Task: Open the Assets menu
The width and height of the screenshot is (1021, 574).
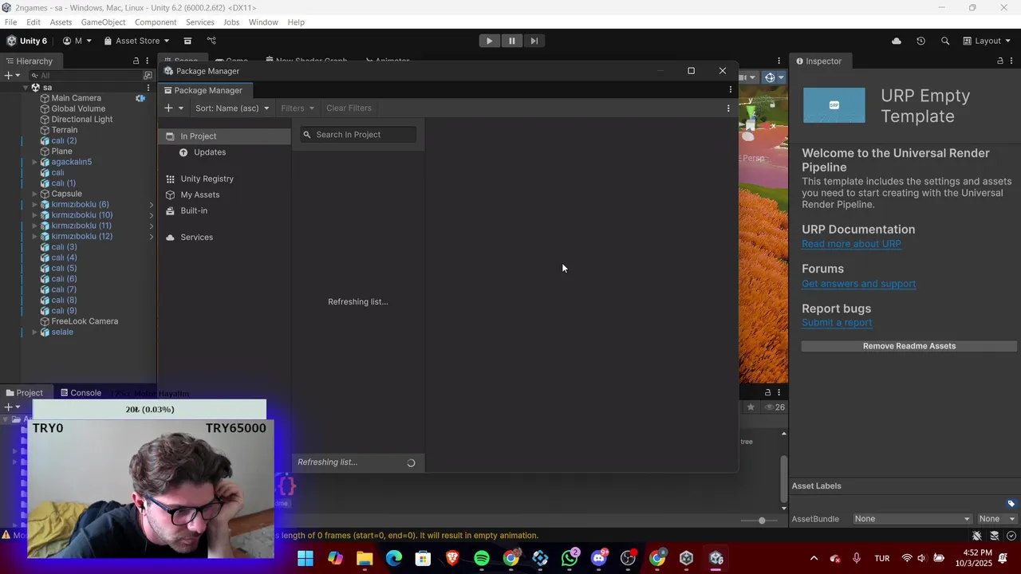Action: click(x=61, y=22)
